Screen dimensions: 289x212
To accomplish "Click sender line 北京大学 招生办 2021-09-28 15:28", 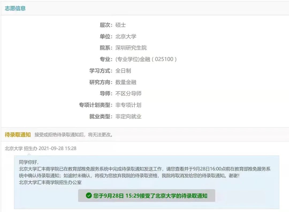I will tap(41, 148).
